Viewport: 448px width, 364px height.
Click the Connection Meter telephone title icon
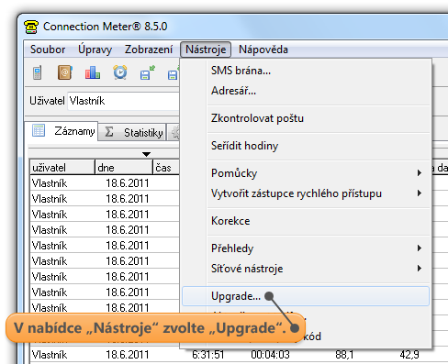[x=31, y=27]
